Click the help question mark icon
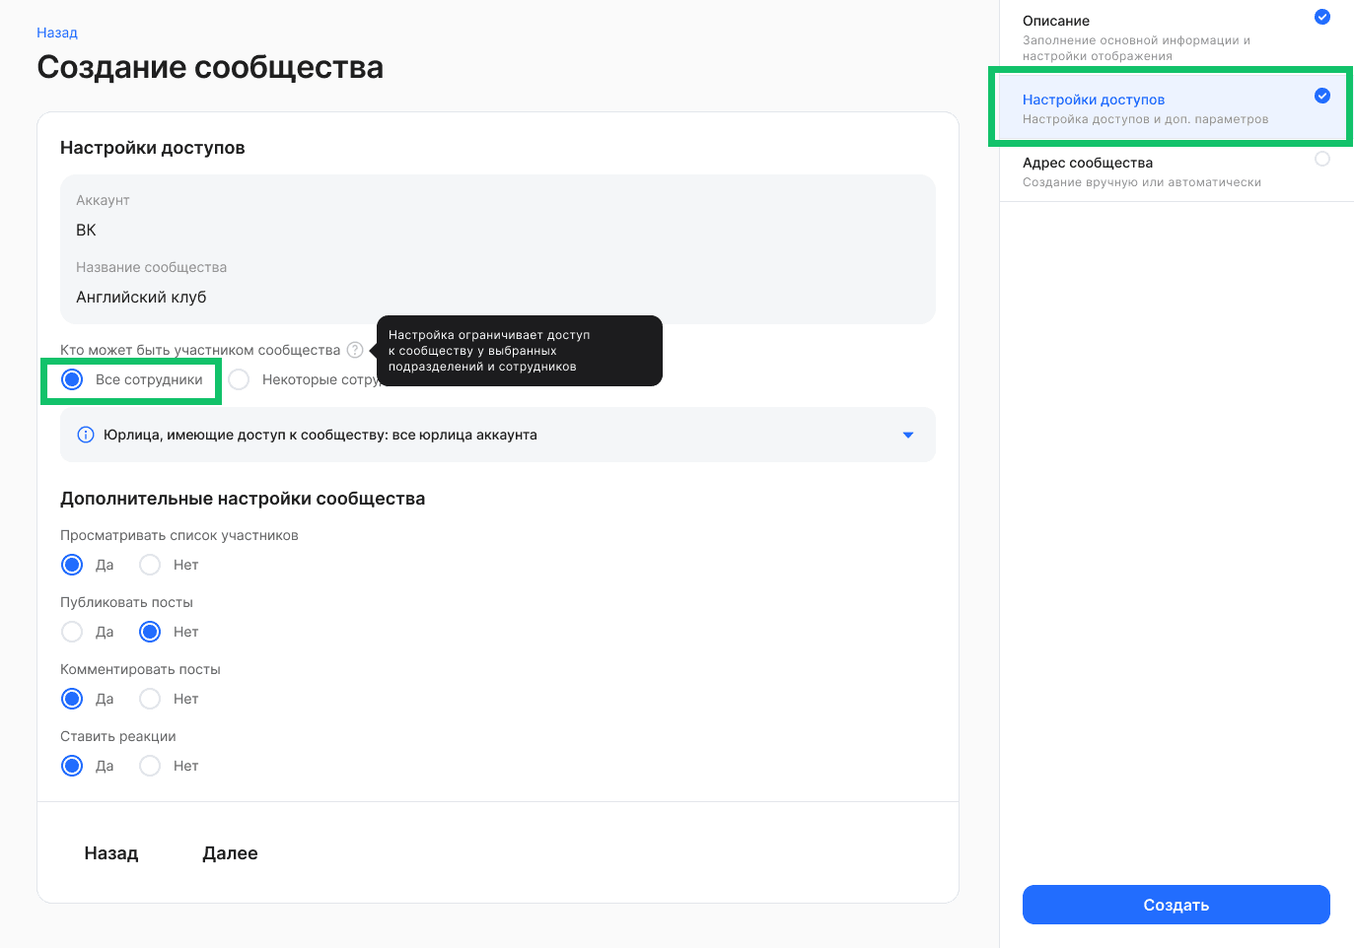This screenshot has width=1354, height=948. [x=355, y=350]
